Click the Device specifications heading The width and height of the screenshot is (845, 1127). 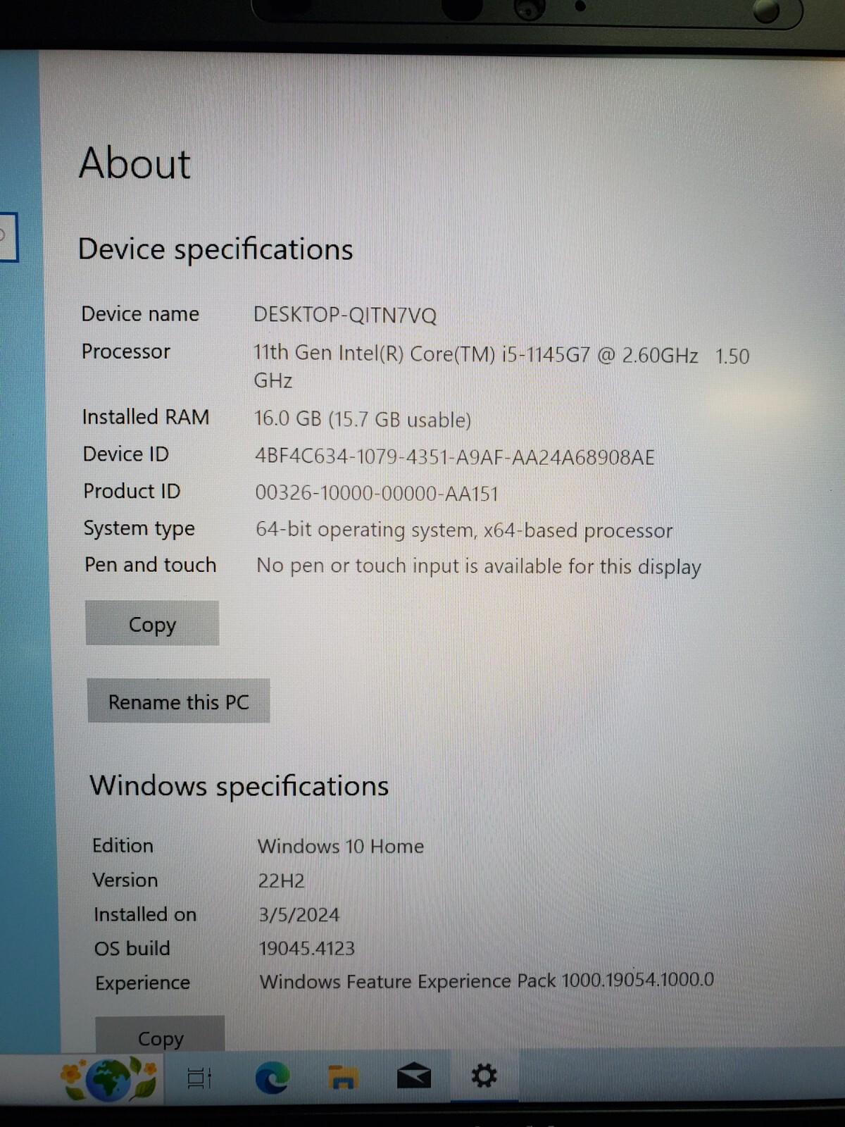215,249
